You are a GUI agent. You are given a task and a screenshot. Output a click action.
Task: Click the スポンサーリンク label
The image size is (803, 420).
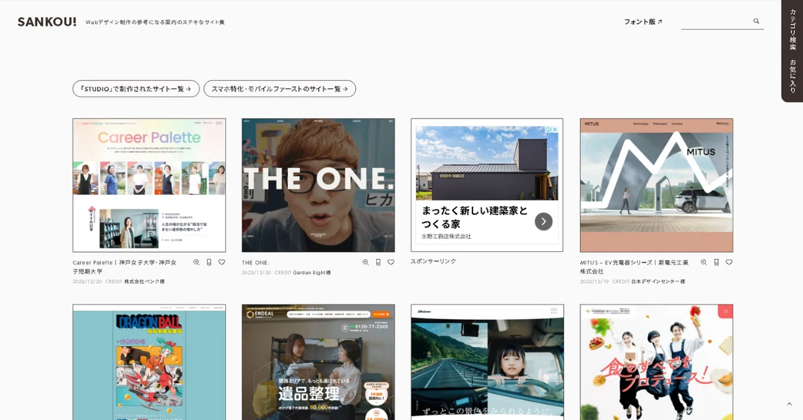point(433,261)
